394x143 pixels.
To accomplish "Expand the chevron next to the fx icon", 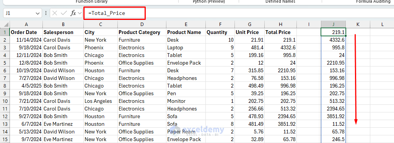I will (x=80, y=13).
